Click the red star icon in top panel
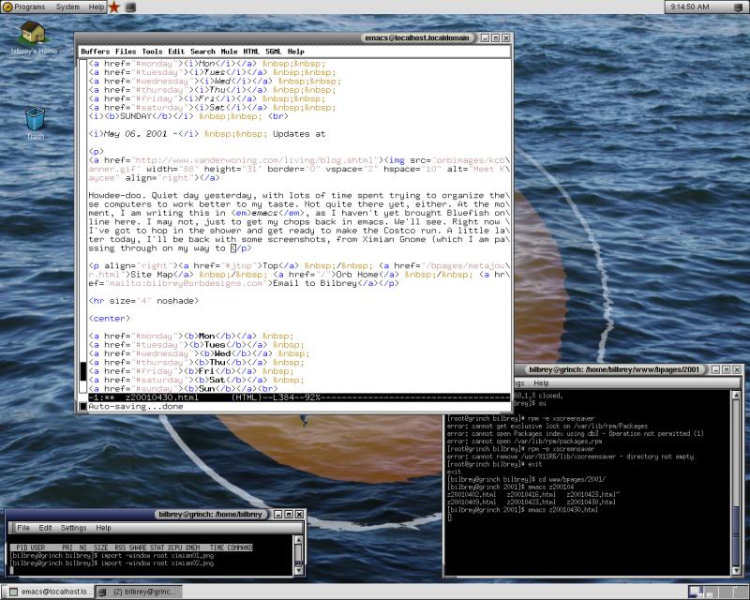Image resolution: width=750 pixels, height=600 pixels. pyautogui.click(x=113, y=7)
